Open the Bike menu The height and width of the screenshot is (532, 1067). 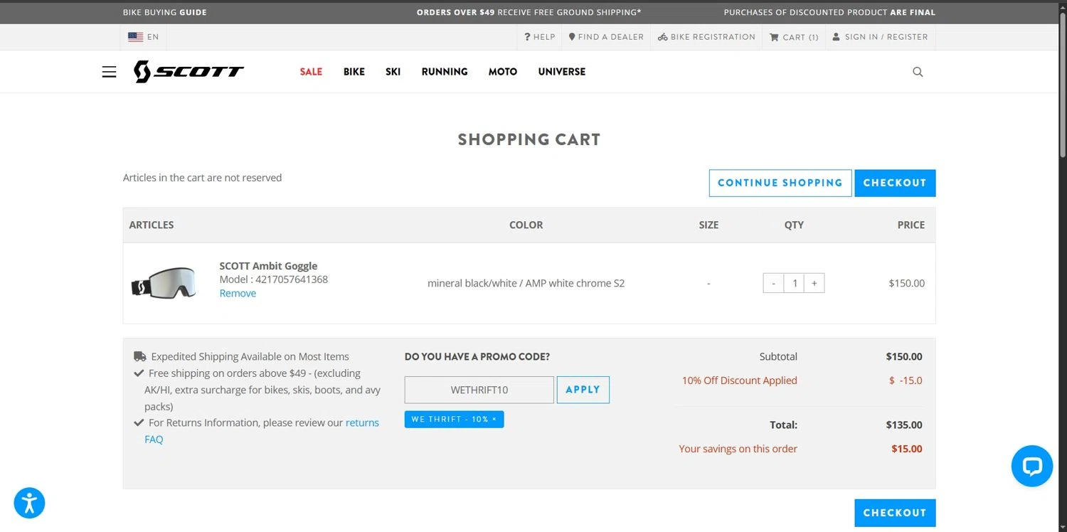click(354, 72)
